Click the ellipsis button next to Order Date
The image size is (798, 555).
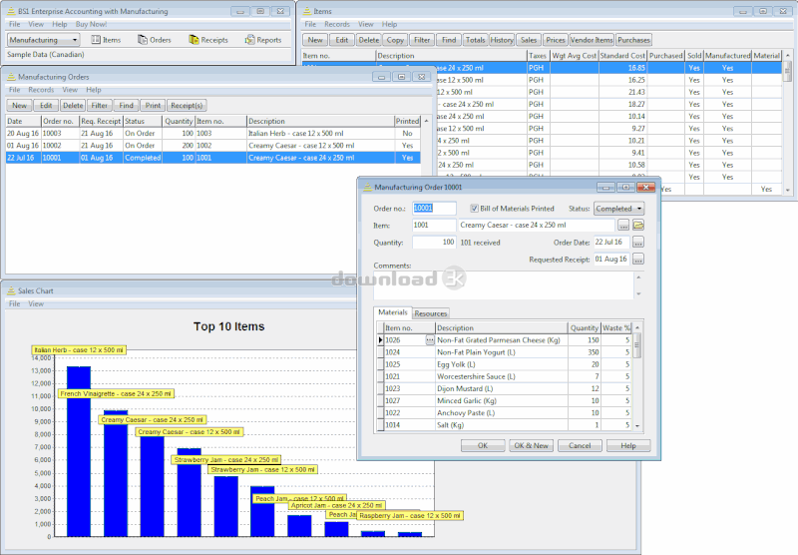[x=638, y=243]
